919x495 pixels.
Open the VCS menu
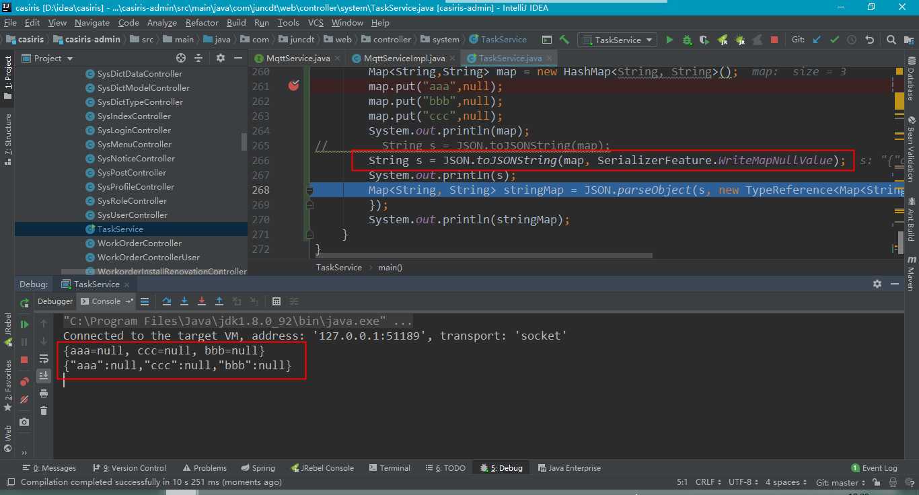[x=316, y=22]
